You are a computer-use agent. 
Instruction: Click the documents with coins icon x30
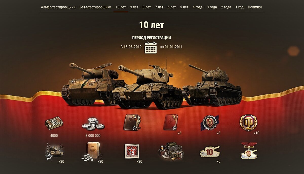click(x=91, y=151)
